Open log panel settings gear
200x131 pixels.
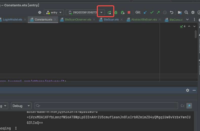(x=188, y=90)
